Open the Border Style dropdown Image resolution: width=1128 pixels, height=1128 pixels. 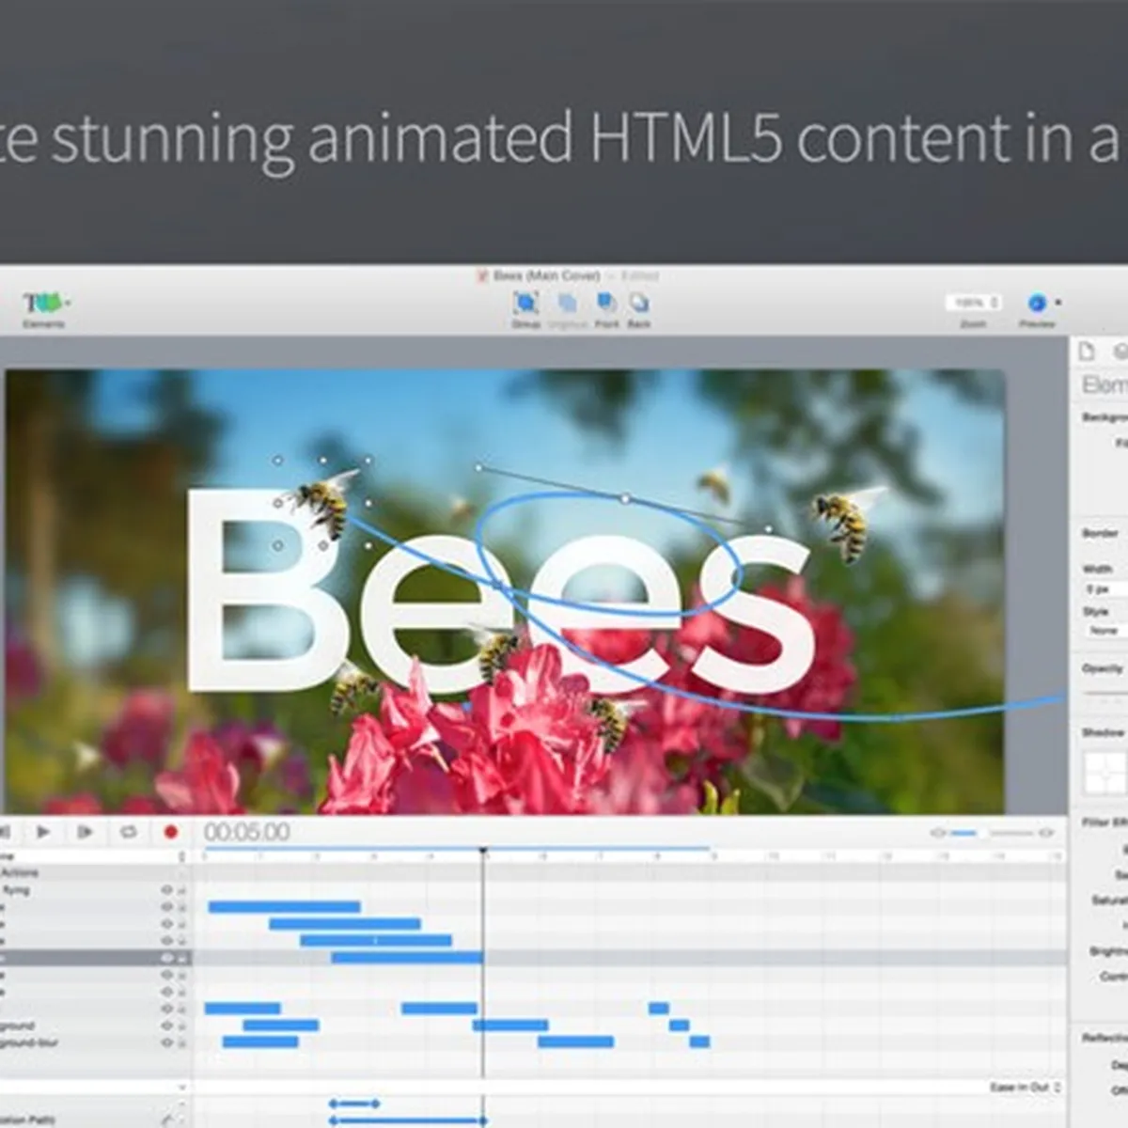[x=1107, y=631]
